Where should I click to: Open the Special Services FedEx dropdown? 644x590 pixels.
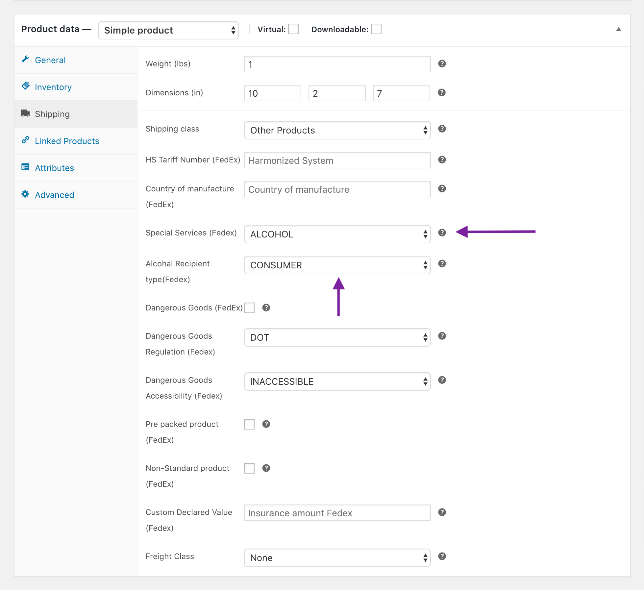pos(337,233)
